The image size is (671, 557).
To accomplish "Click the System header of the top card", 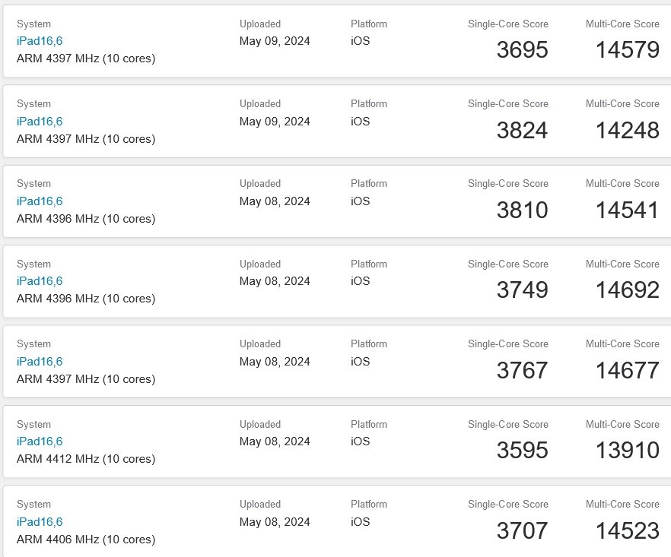I will 33,24.
